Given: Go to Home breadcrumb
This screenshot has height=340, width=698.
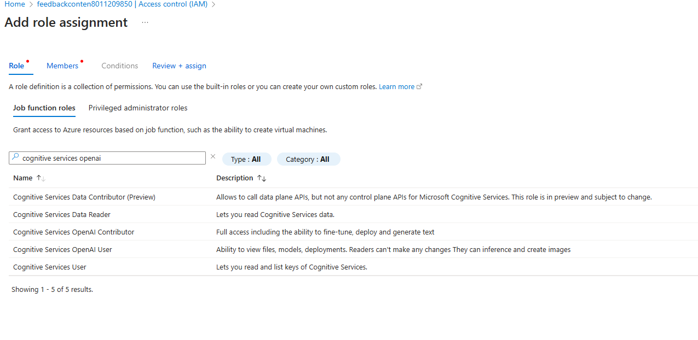Looking at the screenshot, I should [x=15, y=4].
